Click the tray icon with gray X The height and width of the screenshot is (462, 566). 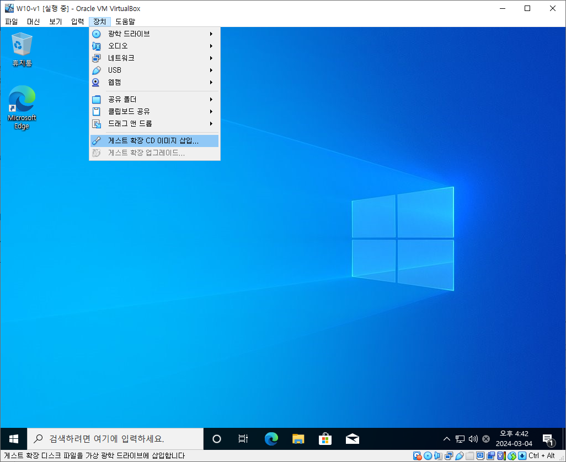486,439
